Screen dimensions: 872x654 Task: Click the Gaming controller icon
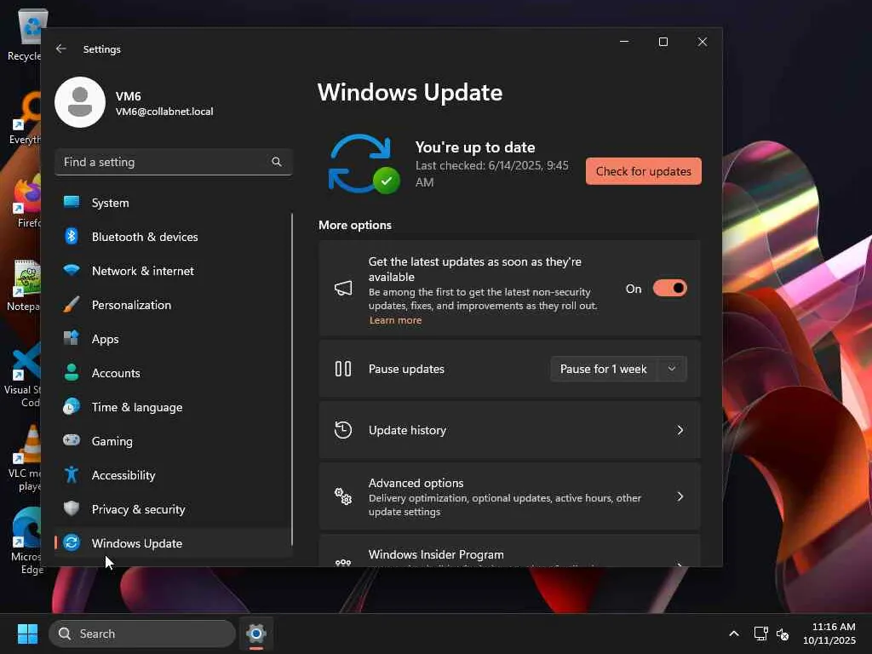[x=72, y=440]
